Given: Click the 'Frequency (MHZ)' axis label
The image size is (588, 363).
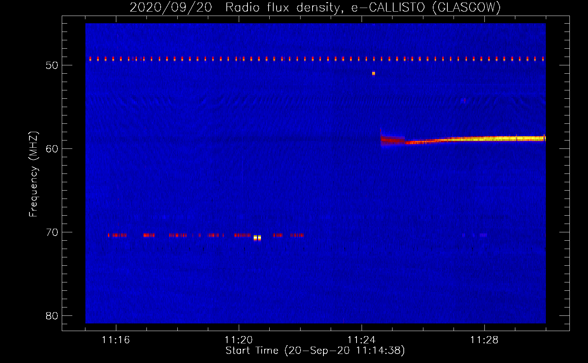Looking at the screenshot, I should point(33,174).
